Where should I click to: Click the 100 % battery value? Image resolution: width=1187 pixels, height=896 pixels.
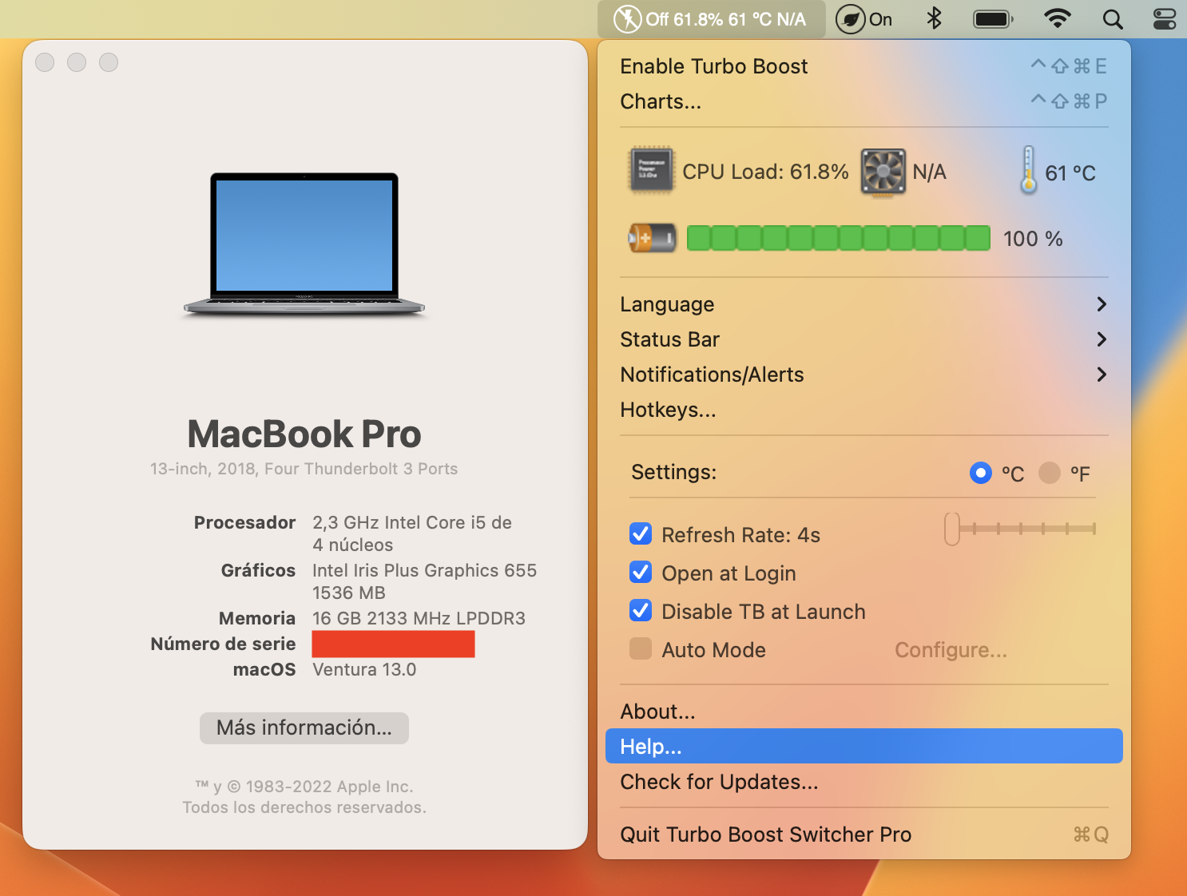1033,239
